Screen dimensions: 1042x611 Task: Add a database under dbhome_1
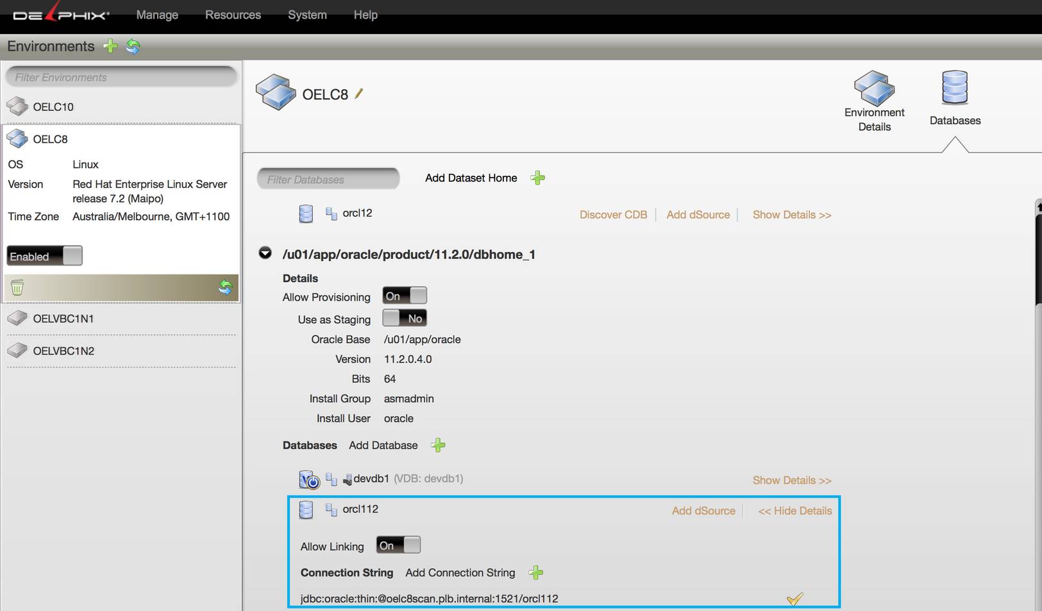[439, 445]
